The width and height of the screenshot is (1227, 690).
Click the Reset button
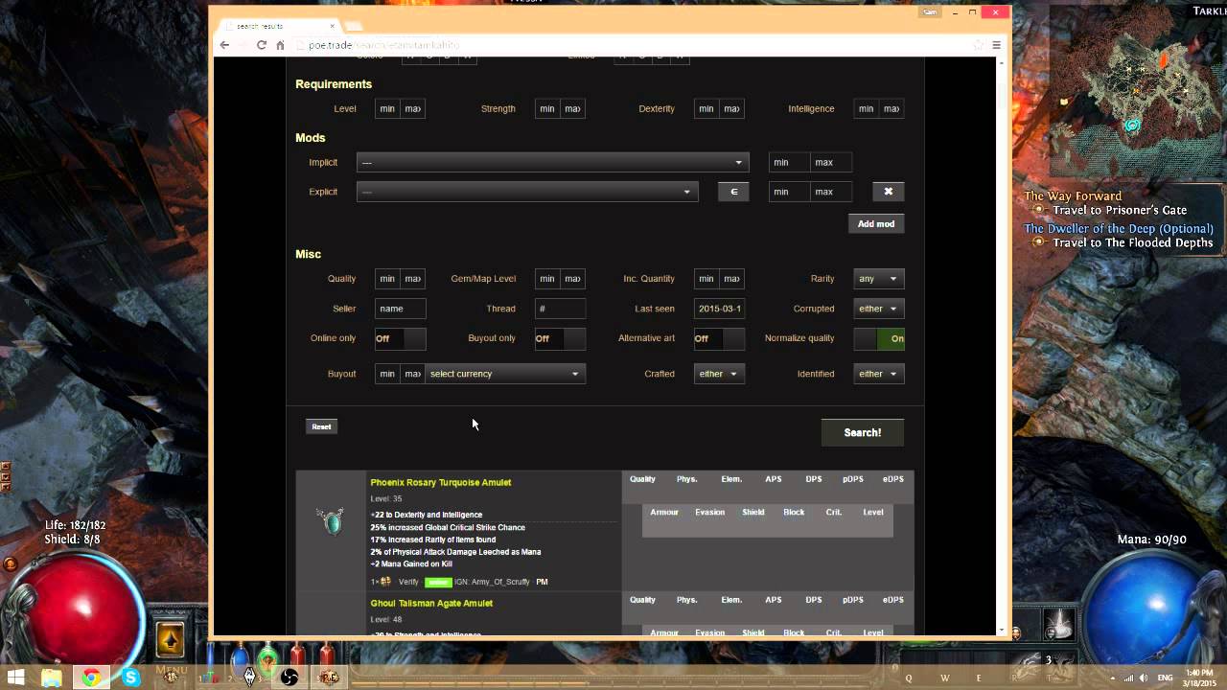click(x=321, y=426)
